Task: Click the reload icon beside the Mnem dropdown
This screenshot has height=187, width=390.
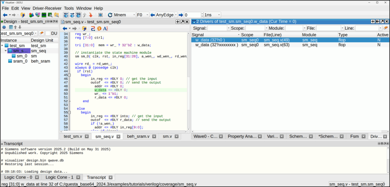Action: (x=110, y=15)
